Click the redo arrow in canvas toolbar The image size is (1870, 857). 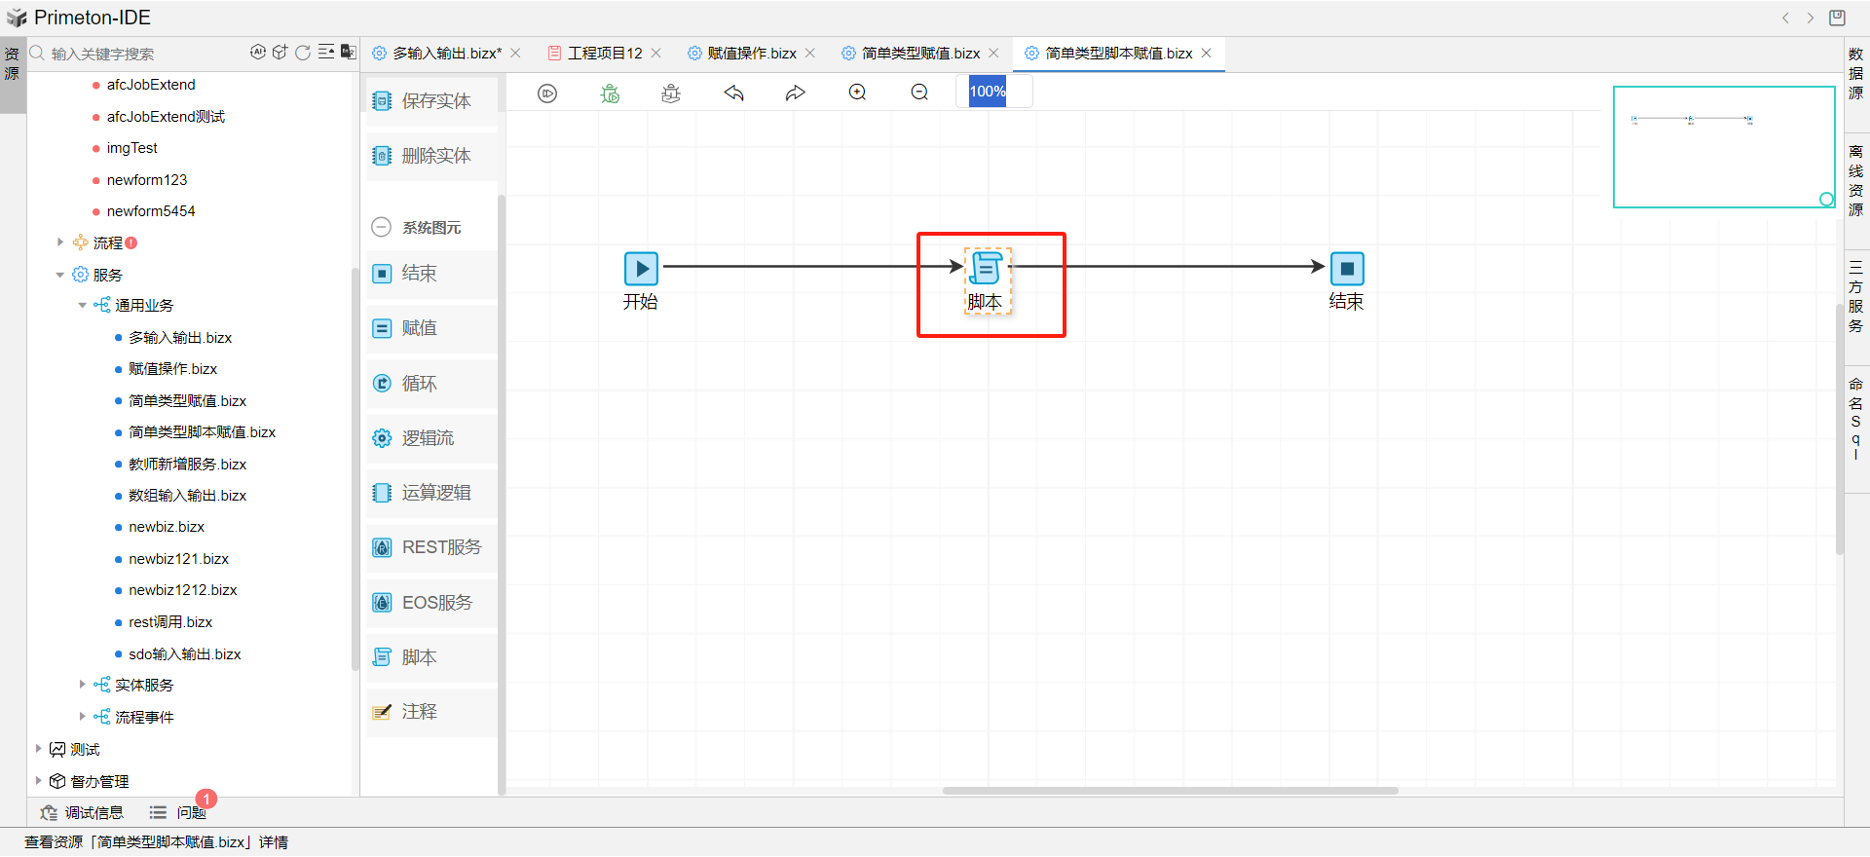click(x=796, y=93)
